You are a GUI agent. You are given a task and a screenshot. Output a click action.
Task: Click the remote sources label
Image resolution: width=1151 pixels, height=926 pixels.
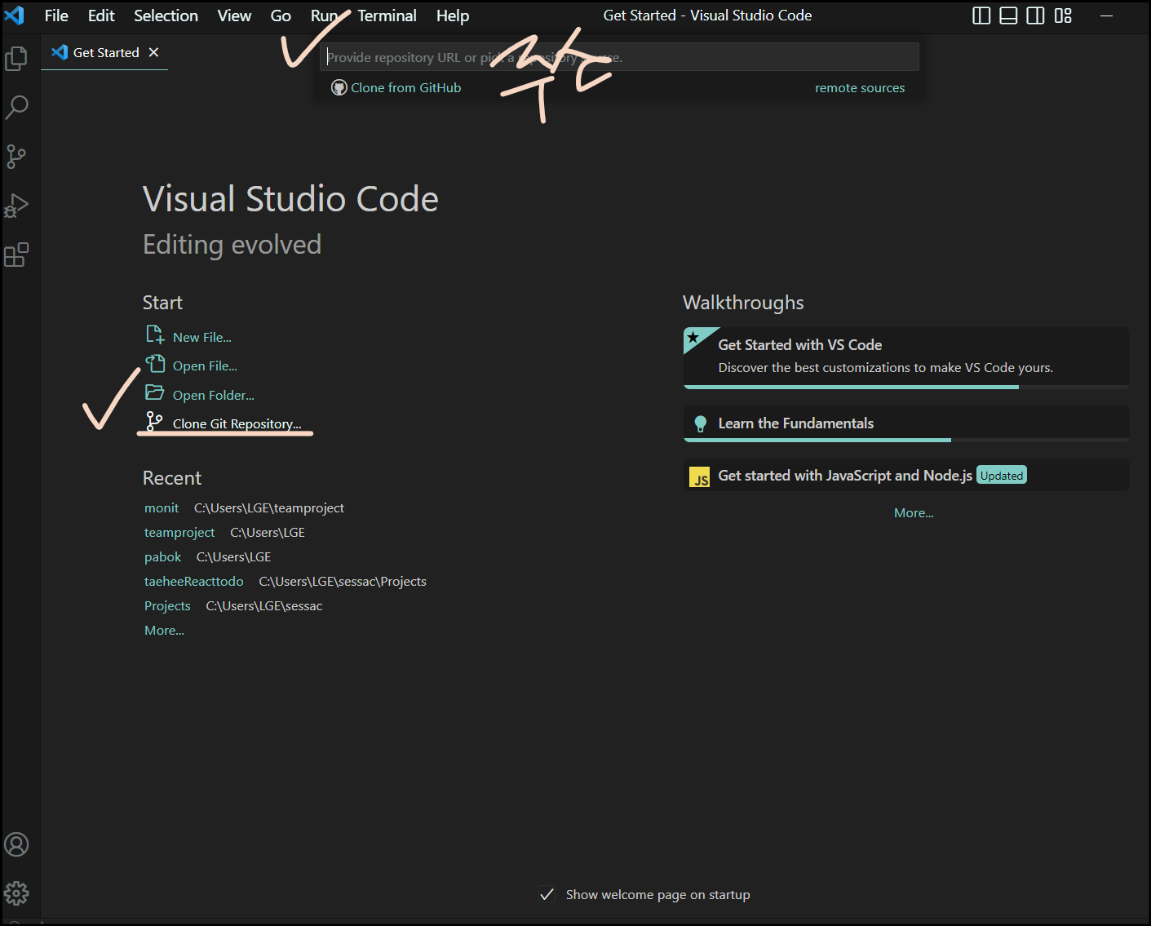point(860,87)
